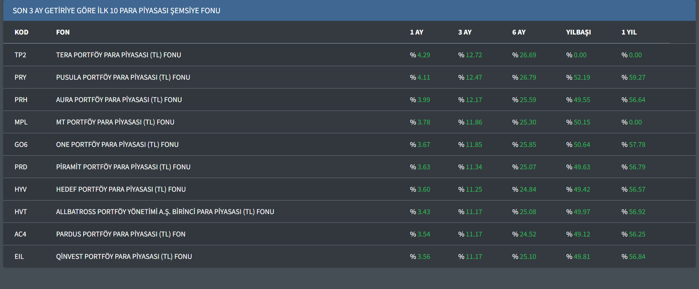Open TERA PORTFÖY PARA PİYASASI (TL) FONU

(118, 55)
